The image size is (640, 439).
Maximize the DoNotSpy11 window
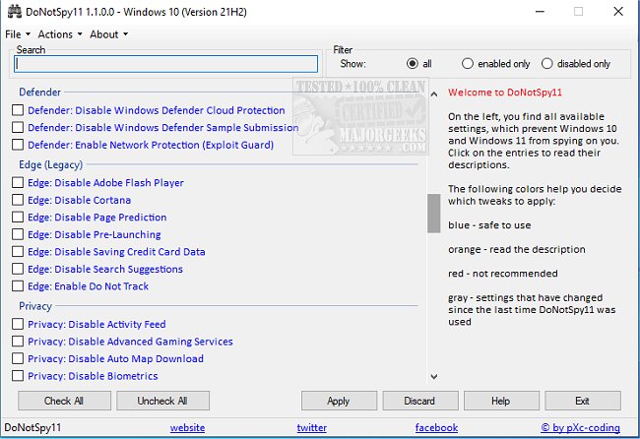pyautogui.click(x=579, y=12)
